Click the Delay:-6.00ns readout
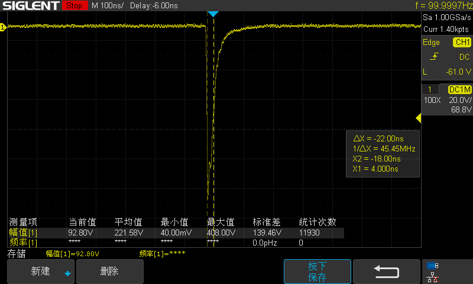Screen dimensions: 473x284 (x=154, y=5)
